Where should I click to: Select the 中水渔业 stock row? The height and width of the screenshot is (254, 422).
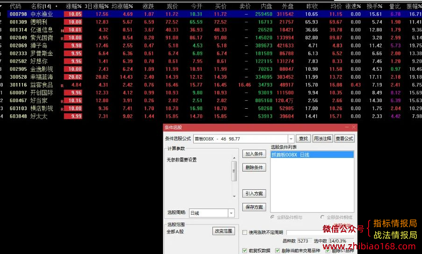pyautogui.click(x=211, y=14)
